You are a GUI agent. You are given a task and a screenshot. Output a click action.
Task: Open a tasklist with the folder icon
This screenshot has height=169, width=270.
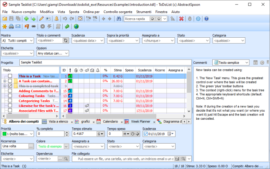click(x=5, y=19)
